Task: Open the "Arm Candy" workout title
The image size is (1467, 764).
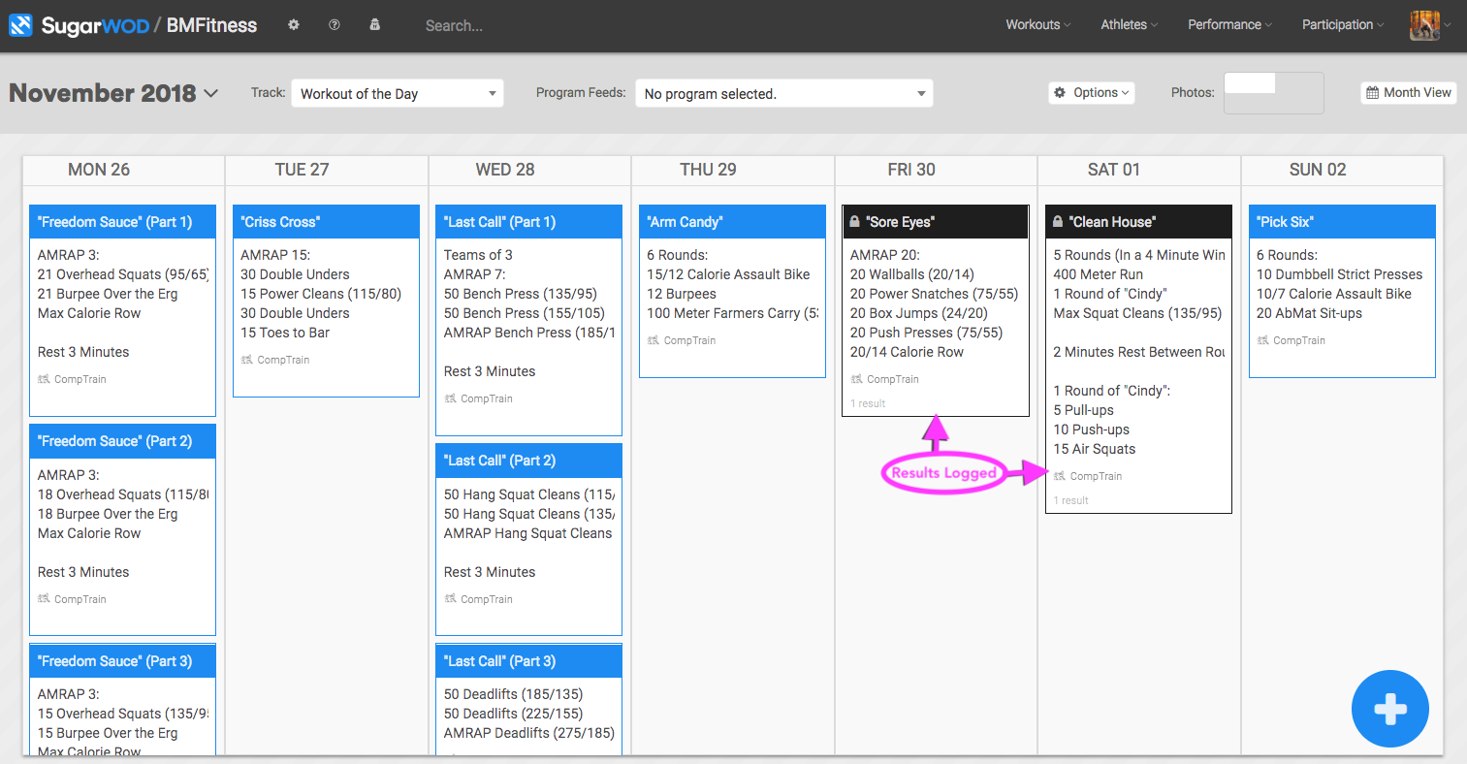Action: [x=686, y=222]
